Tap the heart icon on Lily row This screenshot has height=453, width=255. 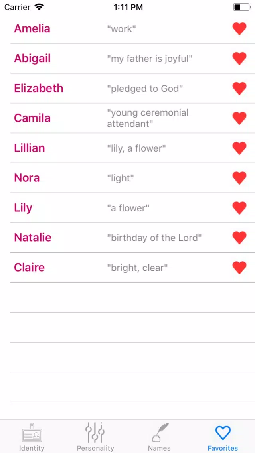click(x=239, y=208)
